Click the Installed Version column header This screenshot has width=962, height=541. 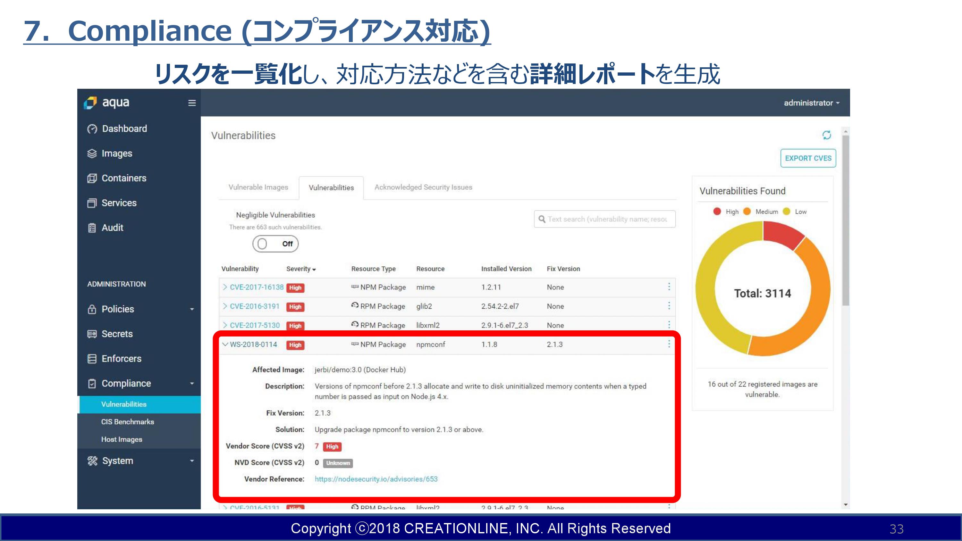(506, 269)
